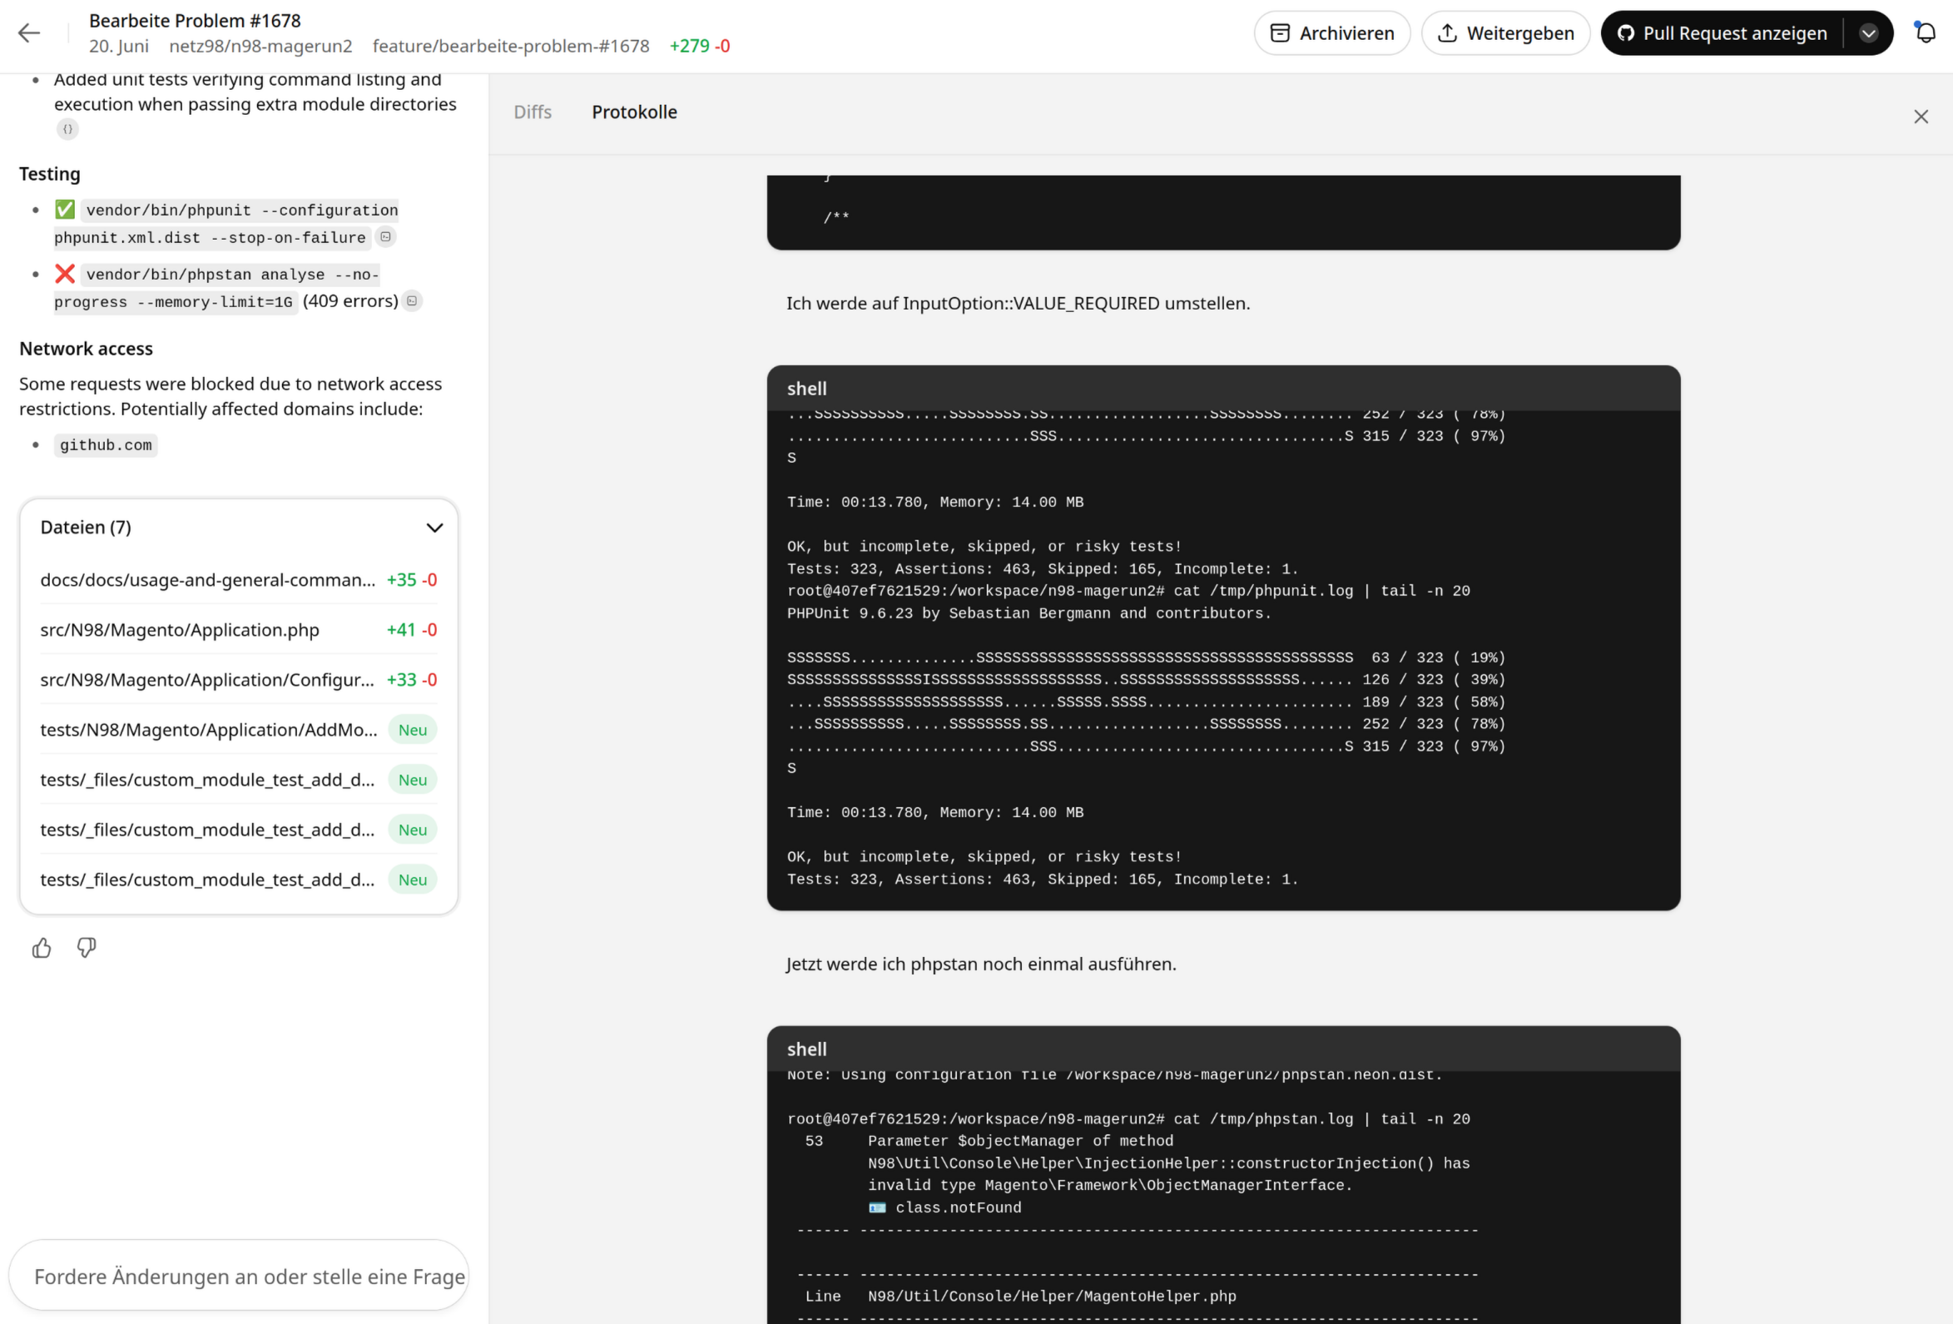Open src/N98/Magento/Application.php file
The height and width of the screenshot is (1324, 1953).
(x=239, y=630)
